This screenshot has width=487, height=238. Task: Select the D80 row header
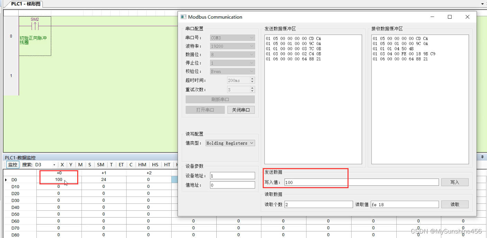20,235
